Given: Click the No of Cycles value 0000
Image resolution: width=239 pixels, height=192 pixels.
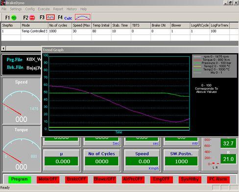Looking at the screenshot, I should [102, 161].
